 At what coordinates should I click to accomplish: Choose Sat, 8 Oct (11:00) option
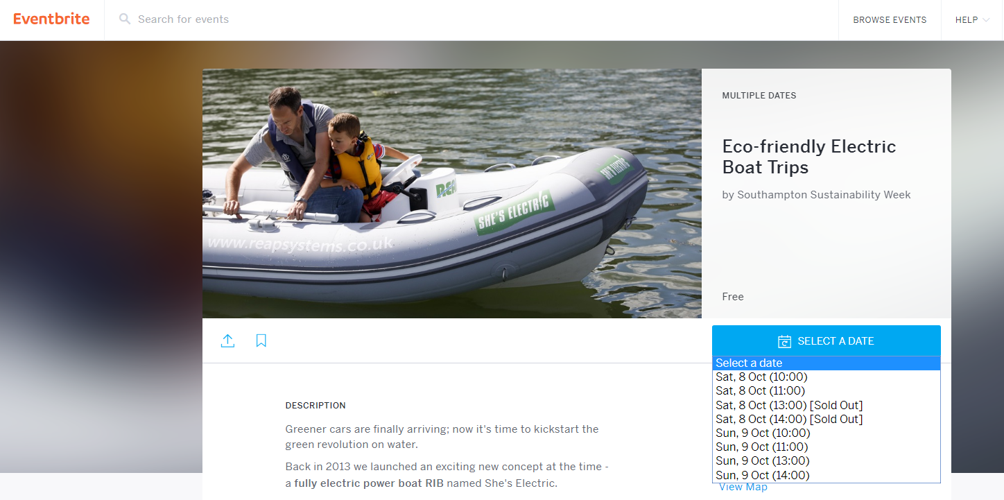pos(826,391)
